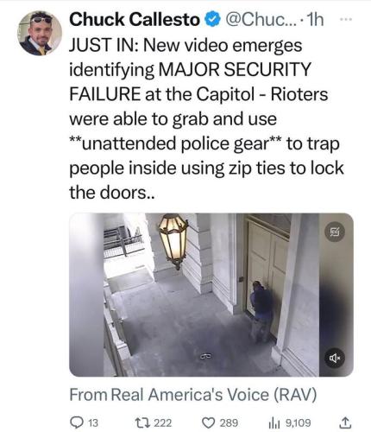The image size is (371, 432).
Task: Click the 289 likes count
Action: click(x=229, y=422)
